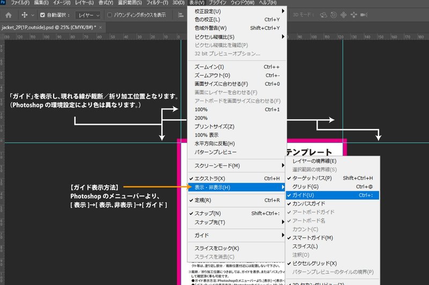429x285 pixels.
Task: Choose スライスをロック(K) menu entry
Action: tap(237, 248)
